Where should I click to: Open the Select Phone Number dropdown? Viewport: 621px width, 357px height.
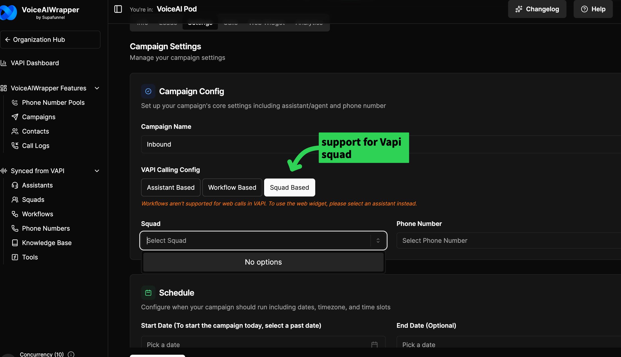(508, 241)
